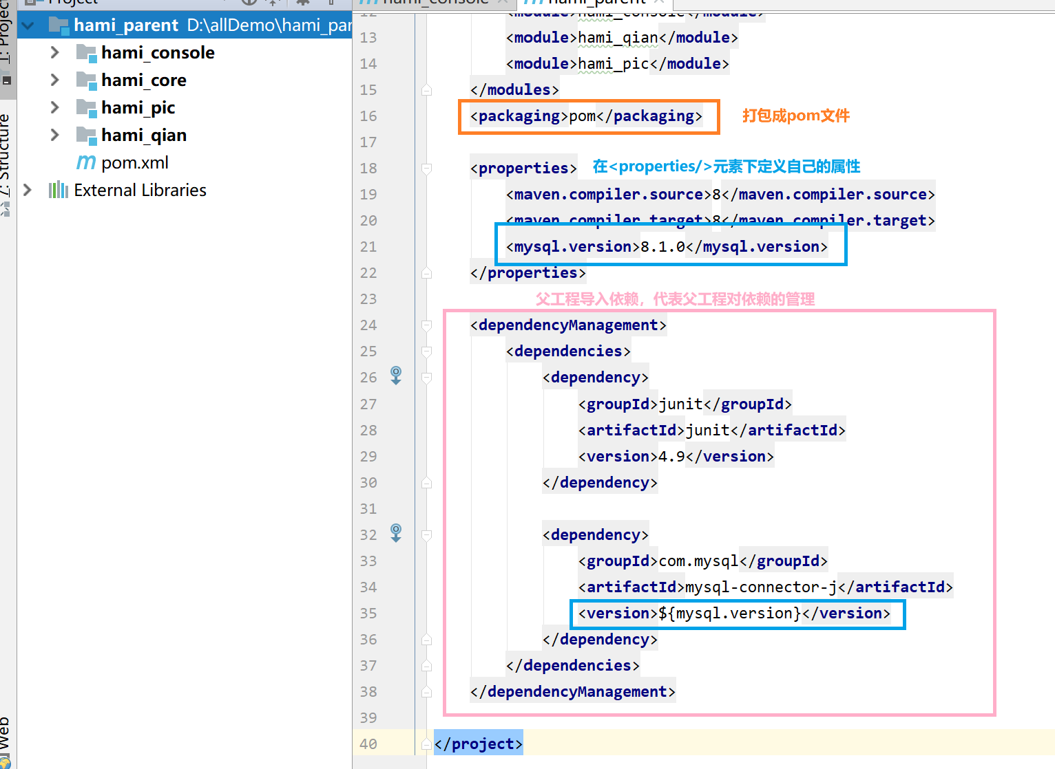Screen dimensions: 1055x769
Task: Click the hami_qian module folder icon
Action: 86,136
